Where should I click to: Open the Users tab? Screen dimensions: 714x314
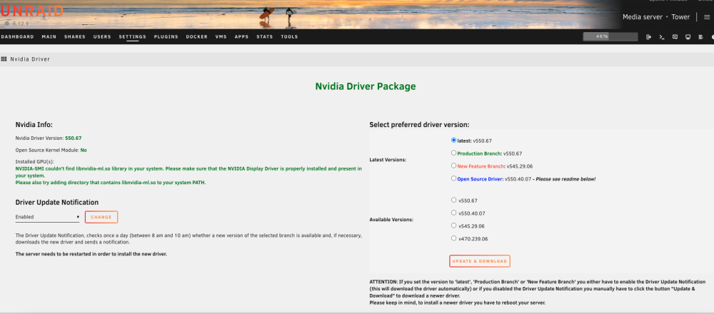click(102, 37)
